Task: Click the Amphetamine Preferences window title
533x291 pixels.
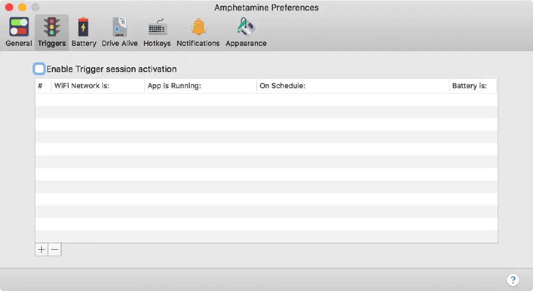Action: coord(266,7)
